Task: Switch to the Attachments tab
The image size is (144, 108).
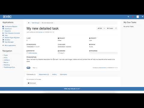Action: (x=44, y=74)
